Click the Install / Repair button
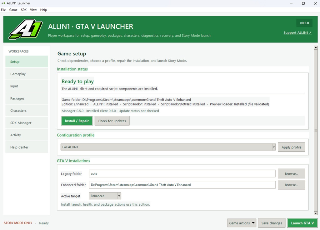Viewport: 320px width, 230px height. coord(77,121)
